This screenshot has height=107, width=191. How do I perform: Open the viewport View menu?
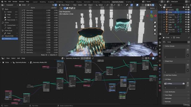pyautogui.click(x=75, y=5)
